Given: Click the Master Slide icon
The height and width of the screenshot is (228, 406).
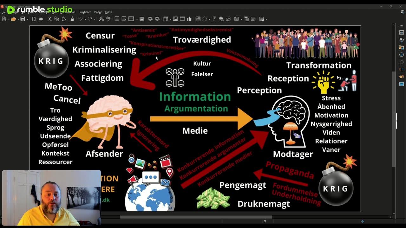Looking at the screenshot, I should [142, 19].
